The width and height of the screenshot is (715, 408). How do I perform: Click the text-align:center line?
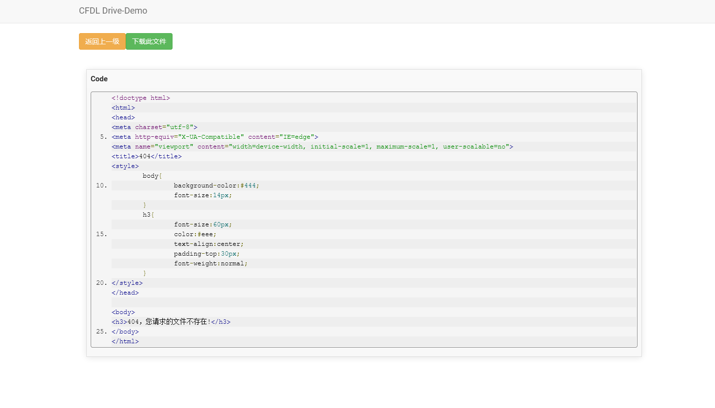point(374,244)
